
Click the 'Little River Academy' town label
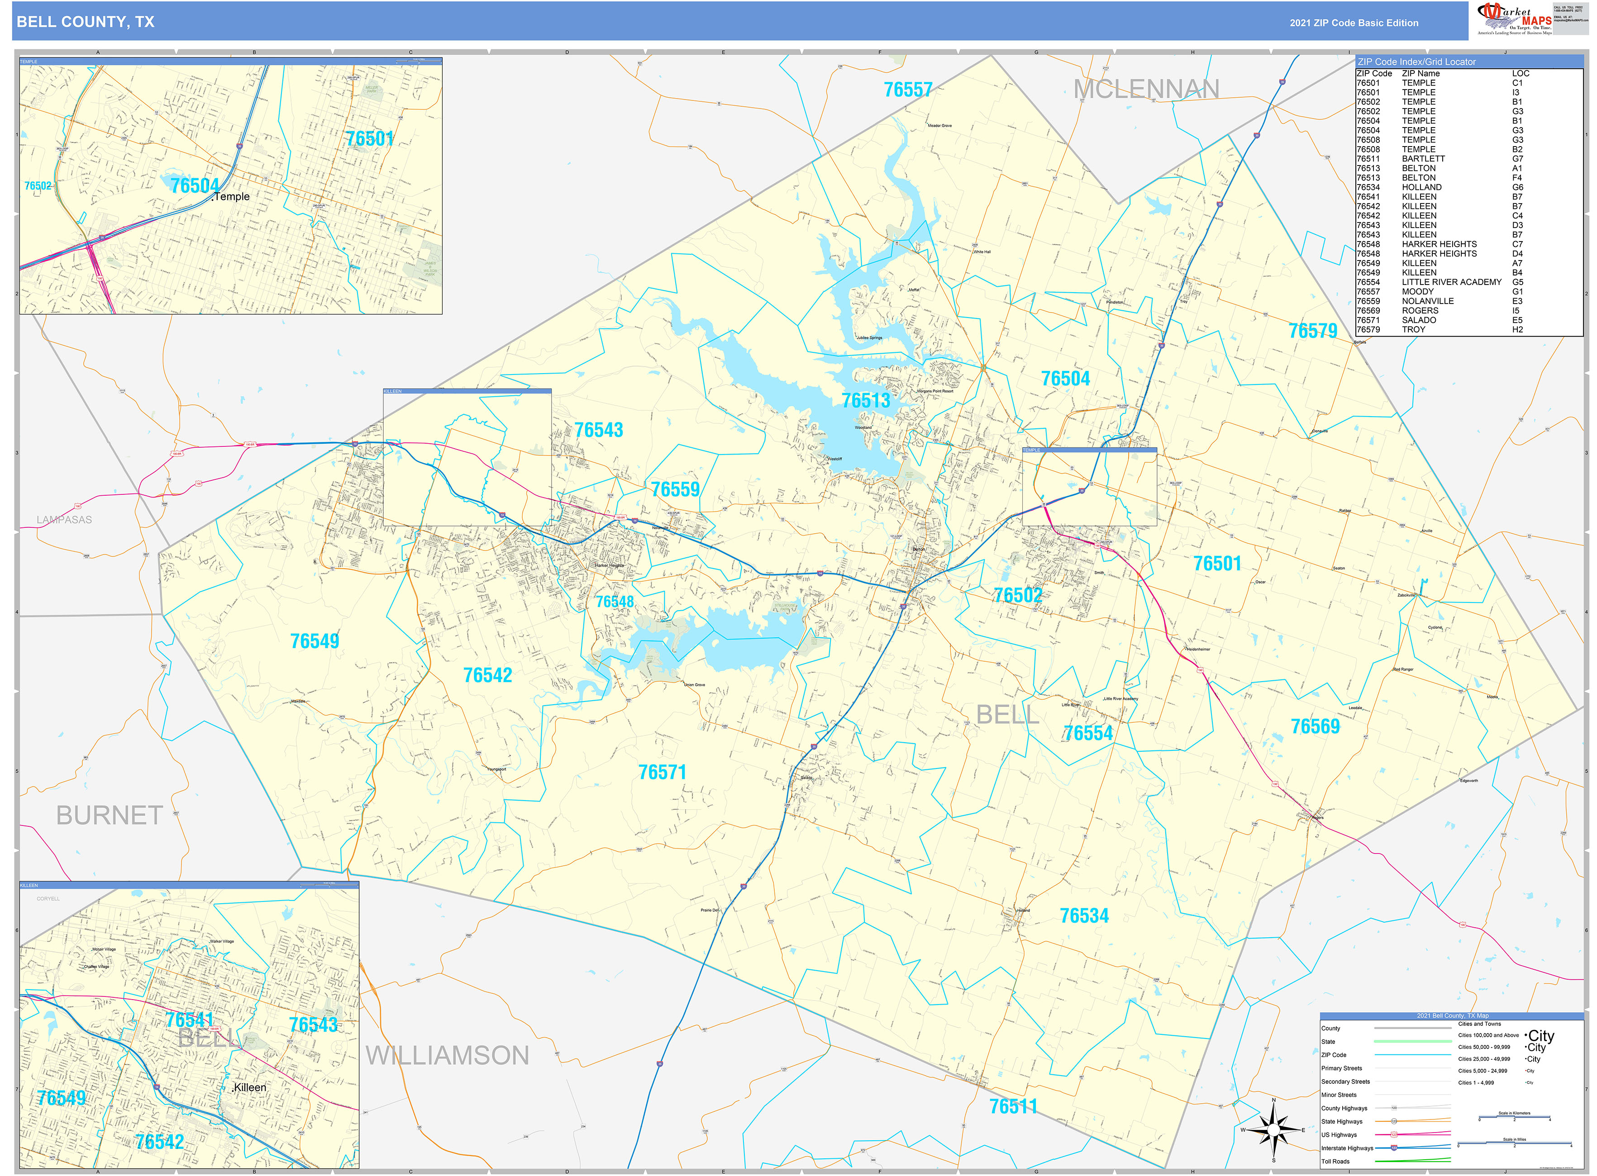pos(1121,699)
